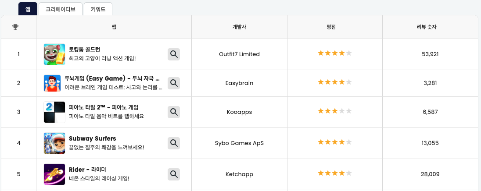Click rank number 2 cell
The height and width of the screenshot is (191, 481).
point(18,83)
